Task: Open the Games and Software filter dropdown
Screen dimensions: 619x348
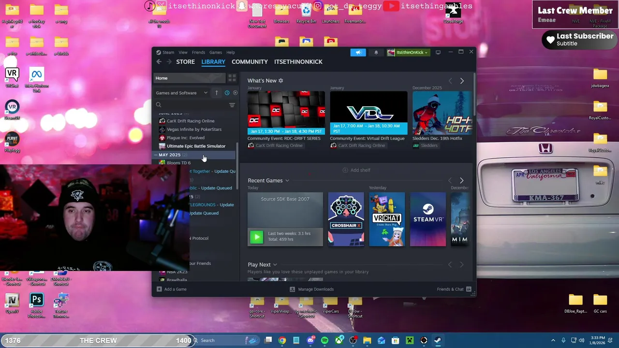Action: (182, 93)
